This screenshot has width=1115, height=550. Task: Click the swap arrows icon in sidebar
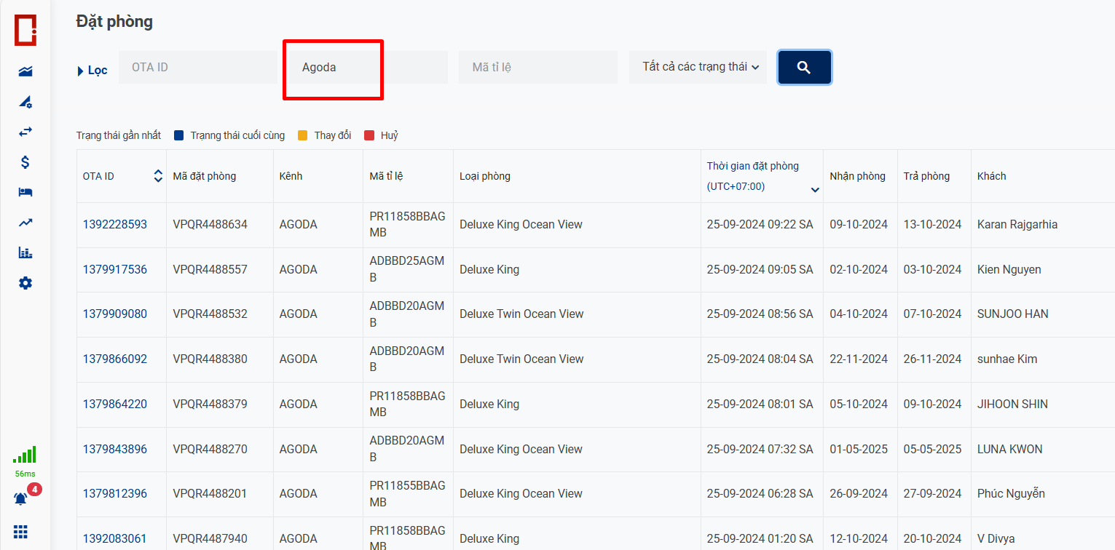pyautogui.click(x=25, y=132)
